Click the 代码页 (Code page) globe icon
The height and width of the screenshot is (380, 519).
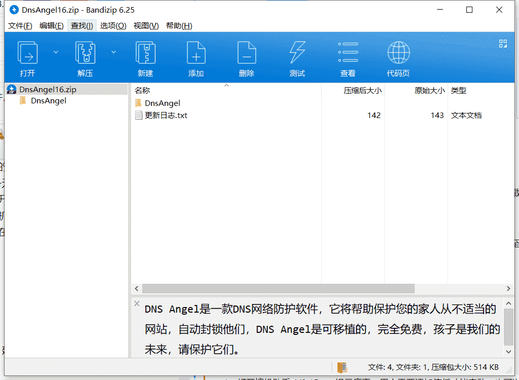(x=398, y=52)
